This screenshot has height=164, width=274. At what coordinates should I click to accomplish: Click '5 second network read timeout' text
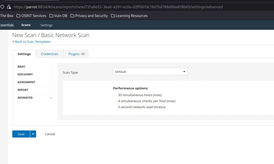142,107
